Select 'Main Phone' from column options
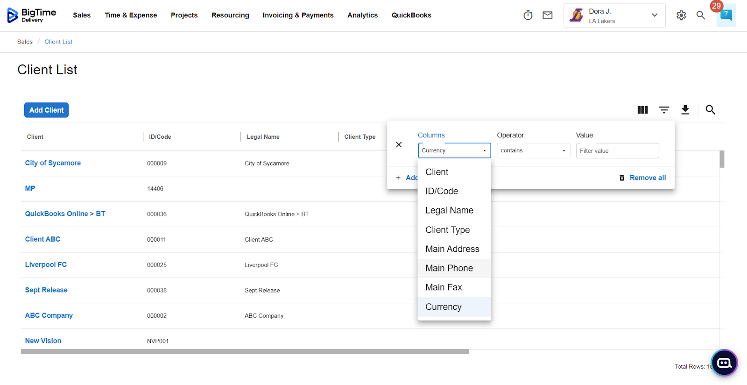 click(449, 268)
